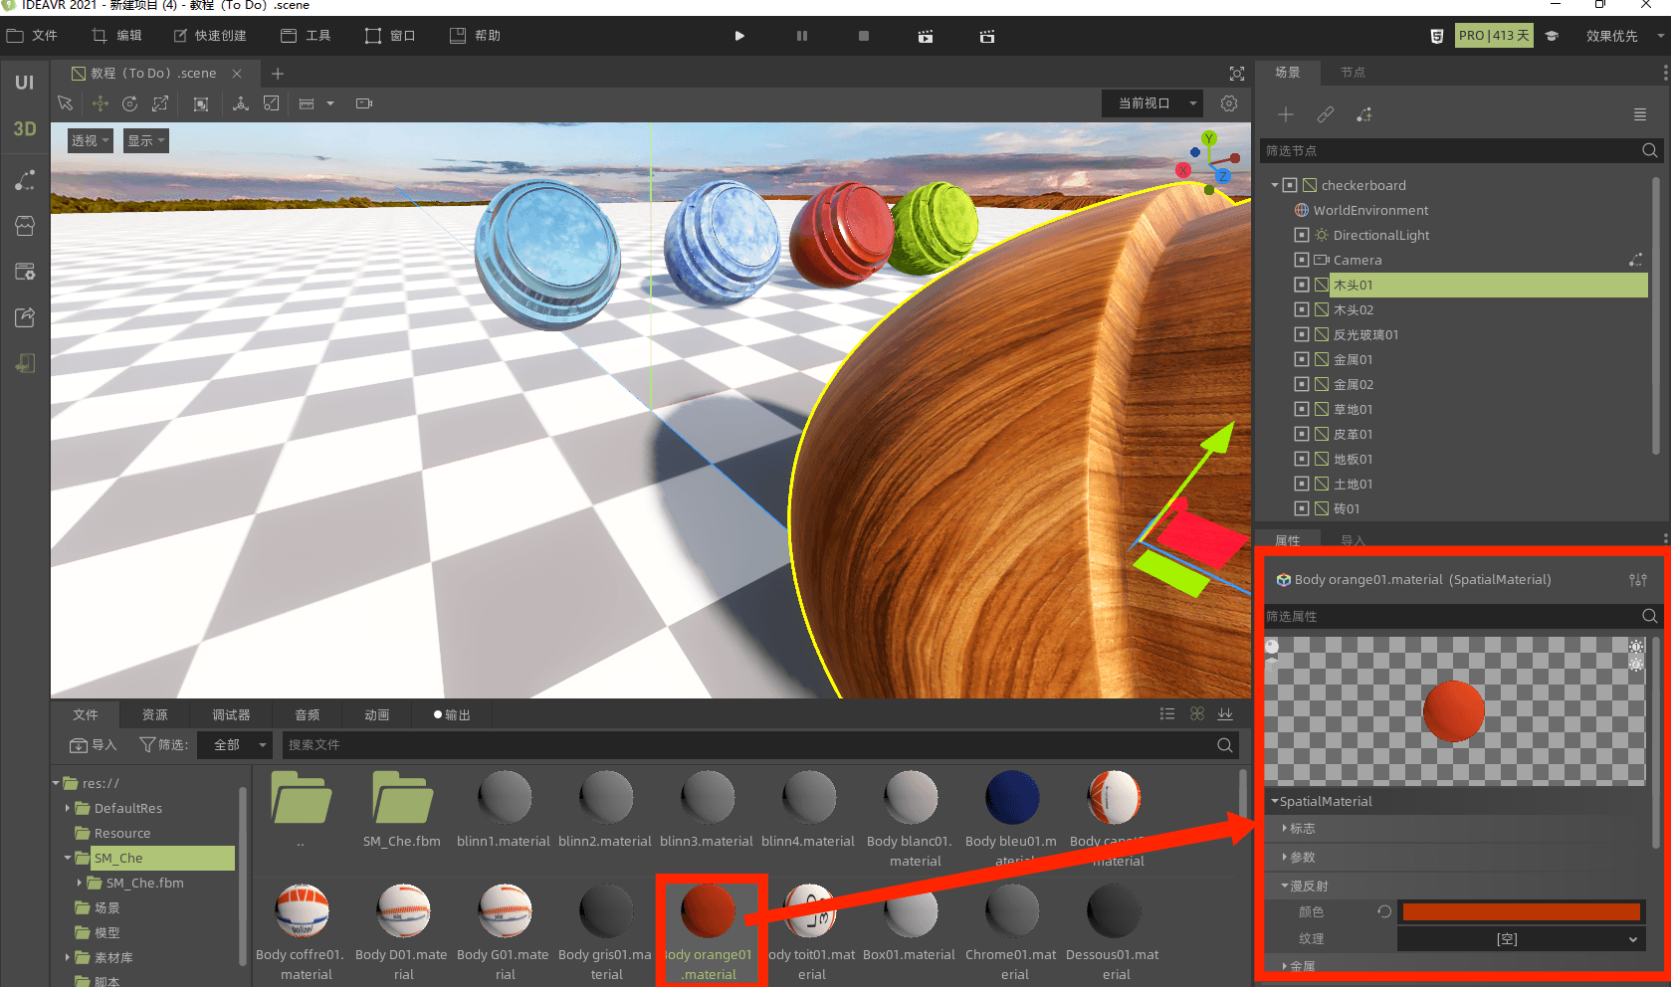This screenshot has height=987, width=1671.
Task: Select the 输出 output tab
Action: tap(452, 714)
